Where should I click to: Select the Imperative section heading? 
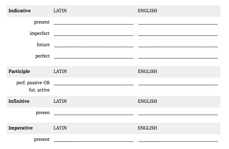click(x=21, y=128)
